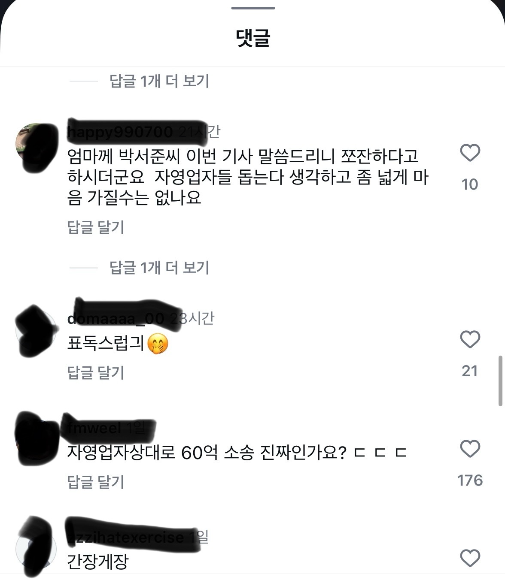
Task: Reply to the 60억 소송 comment
Action: click(96, 481)
